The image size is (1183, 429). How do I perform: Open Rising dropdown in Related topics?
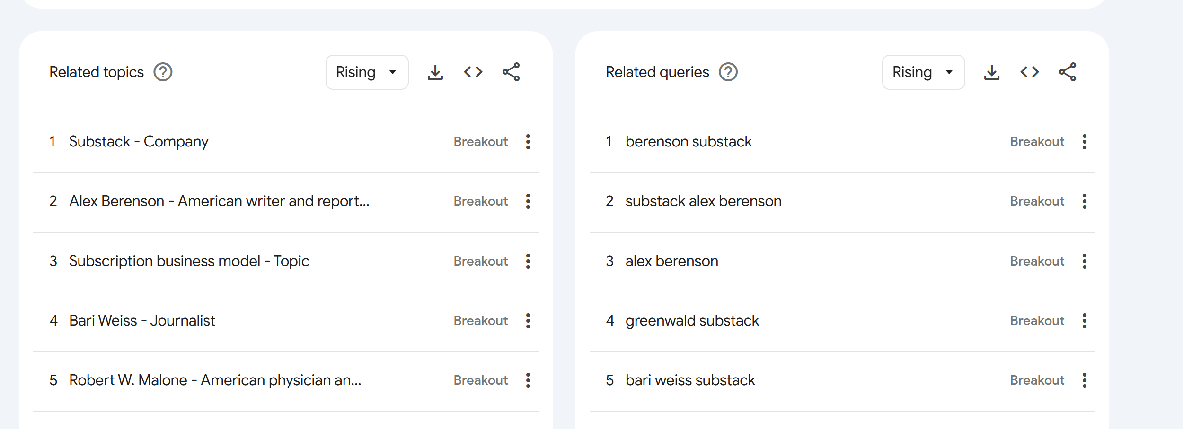point(367,72)
